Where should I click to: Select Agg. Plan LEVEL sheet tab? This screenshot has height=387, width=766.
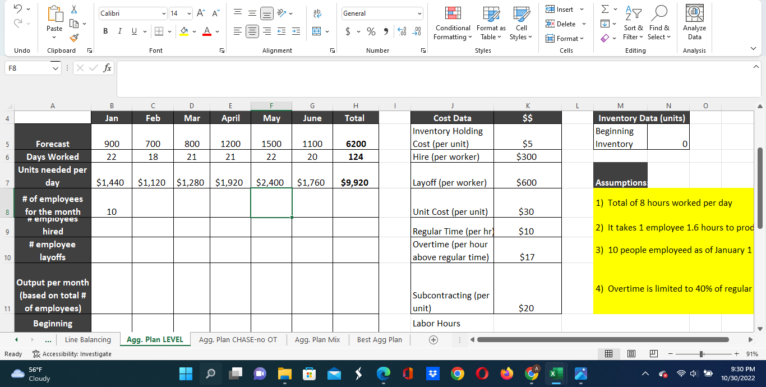[x=155, y=339]
